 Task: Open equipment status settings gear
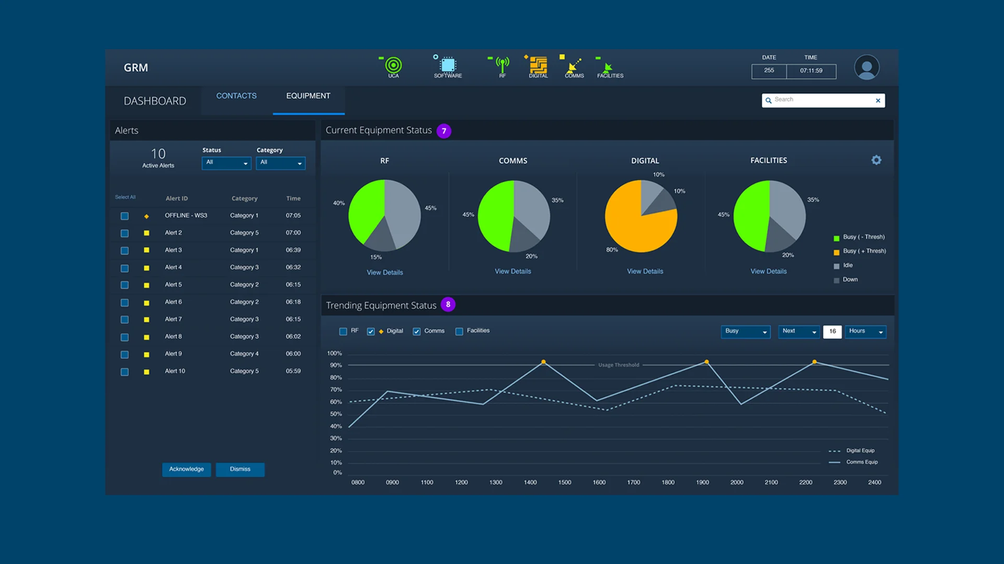point(876,160)
